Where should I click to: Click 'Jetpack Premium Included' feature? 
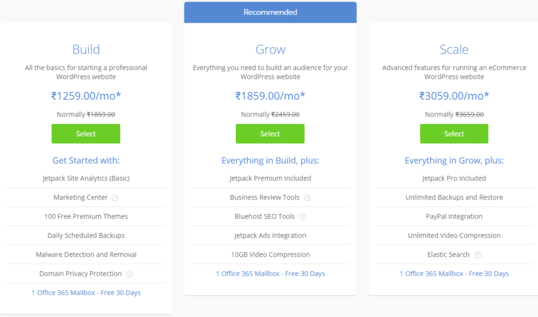pyautogui.click(x=271, y=178)
